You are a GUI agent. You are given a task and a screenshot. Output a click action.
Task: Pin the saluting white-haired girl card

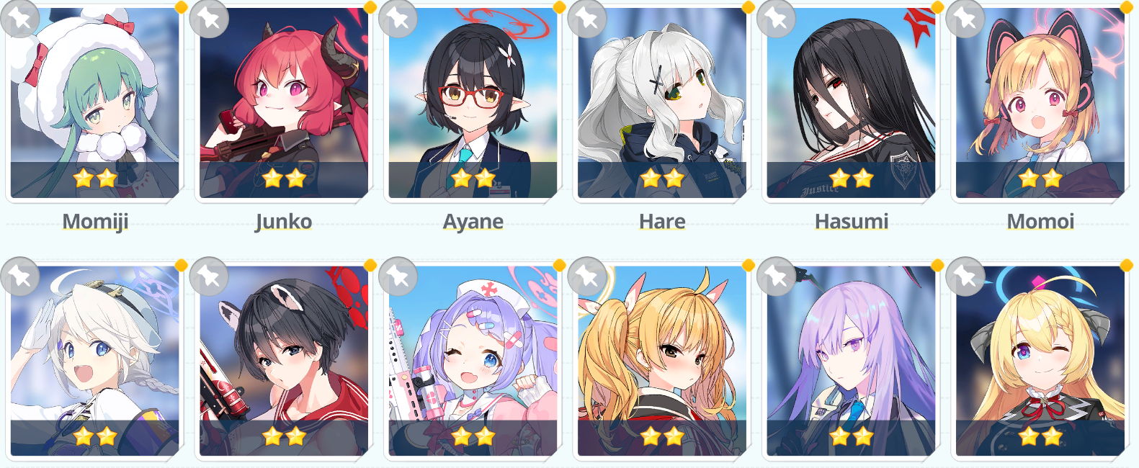click(x=19, y=276)
